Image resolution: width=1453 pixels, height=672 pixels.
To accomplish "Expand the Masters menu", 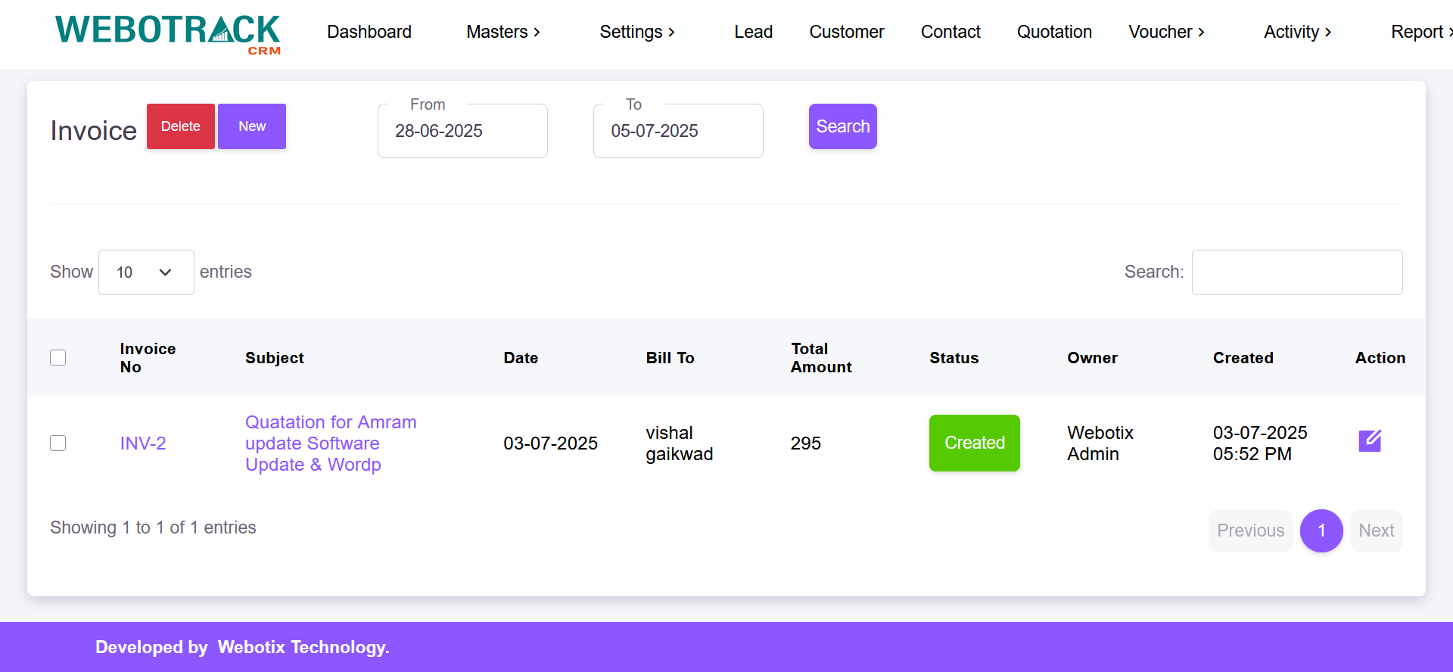I will tap(502, 32).
